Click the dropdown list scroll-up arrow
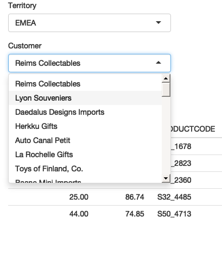The width and height of the screenshot is (222, 272). tap(166, 78)
